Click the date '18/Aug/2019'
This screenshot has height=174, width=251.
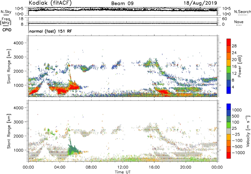pos(200,3)
